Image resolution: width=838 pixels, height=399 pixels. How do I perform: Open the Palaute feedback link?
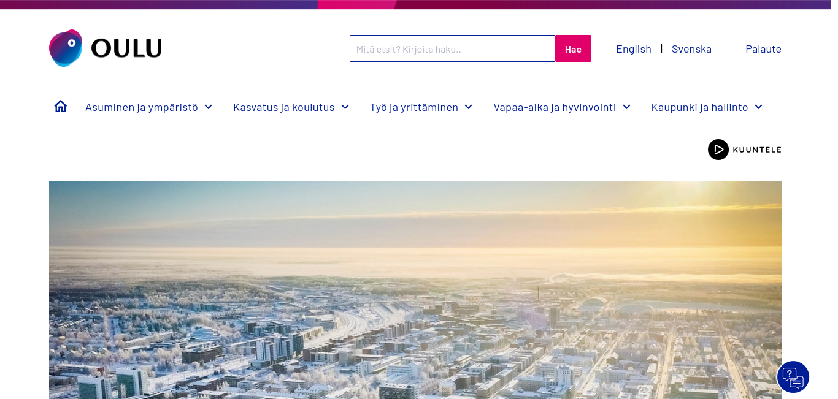click(763, 49)
